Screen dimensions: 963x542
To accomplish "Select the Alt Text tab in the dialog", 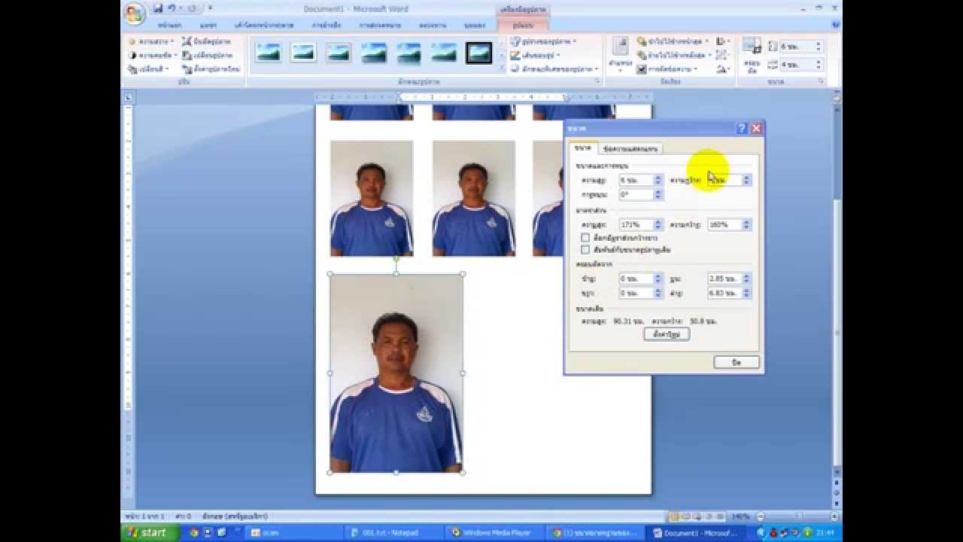I will tap(630, 148).
